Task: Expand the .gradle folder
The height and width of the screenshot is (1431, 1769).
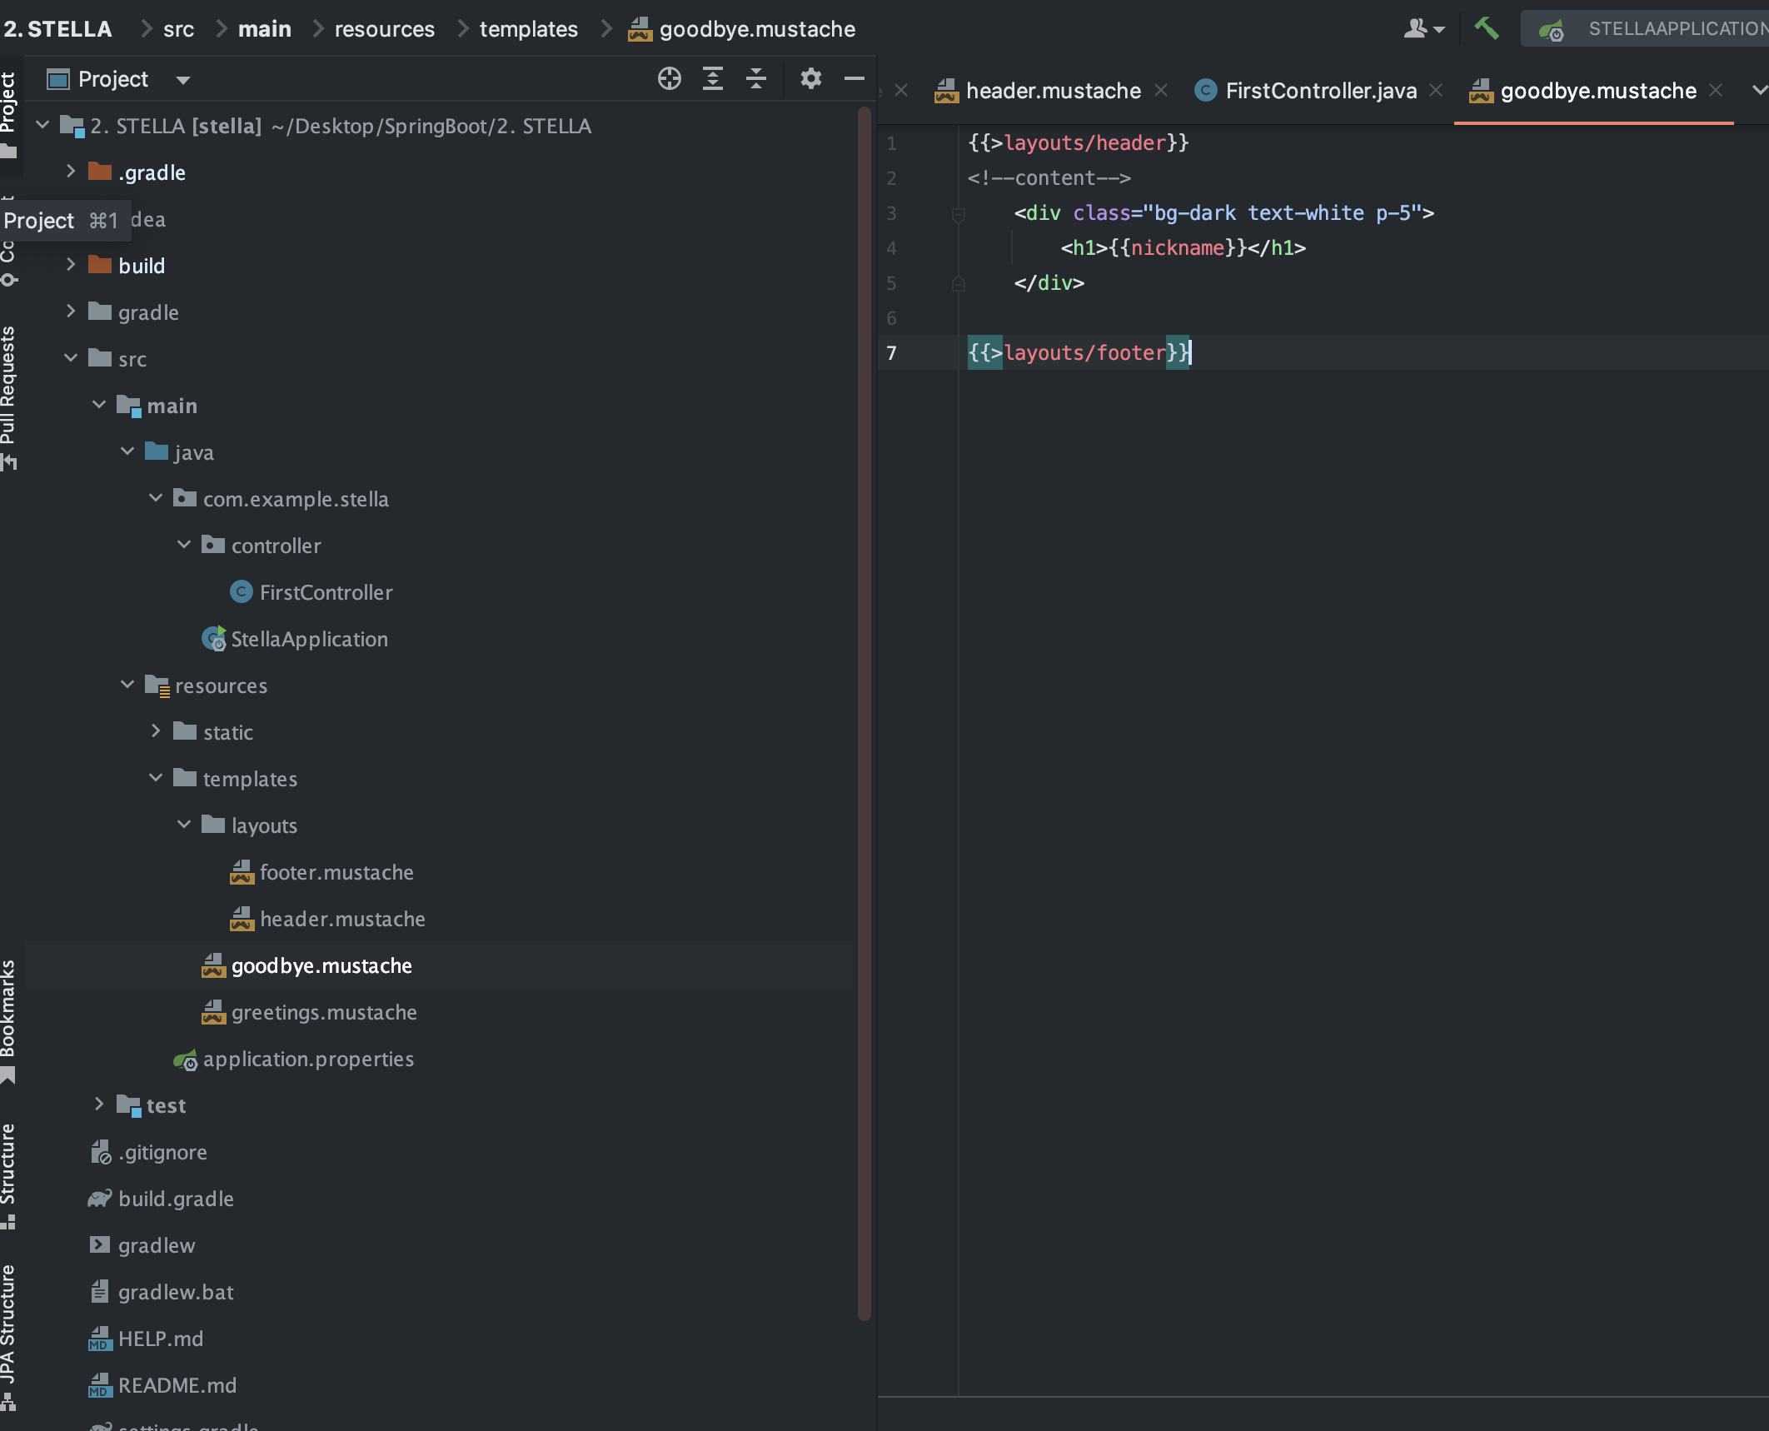Action: tap(71, 172)
